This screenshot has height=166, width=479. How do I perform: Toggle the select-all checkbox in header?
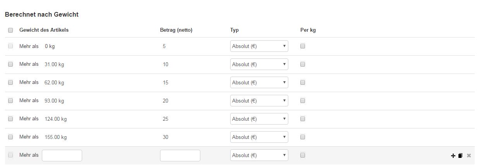point(10,30)
